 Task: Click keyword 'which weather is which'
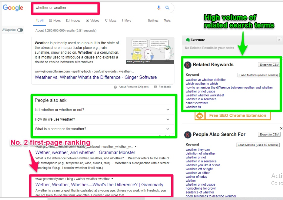pyautogui.click(x=202, y=84)
